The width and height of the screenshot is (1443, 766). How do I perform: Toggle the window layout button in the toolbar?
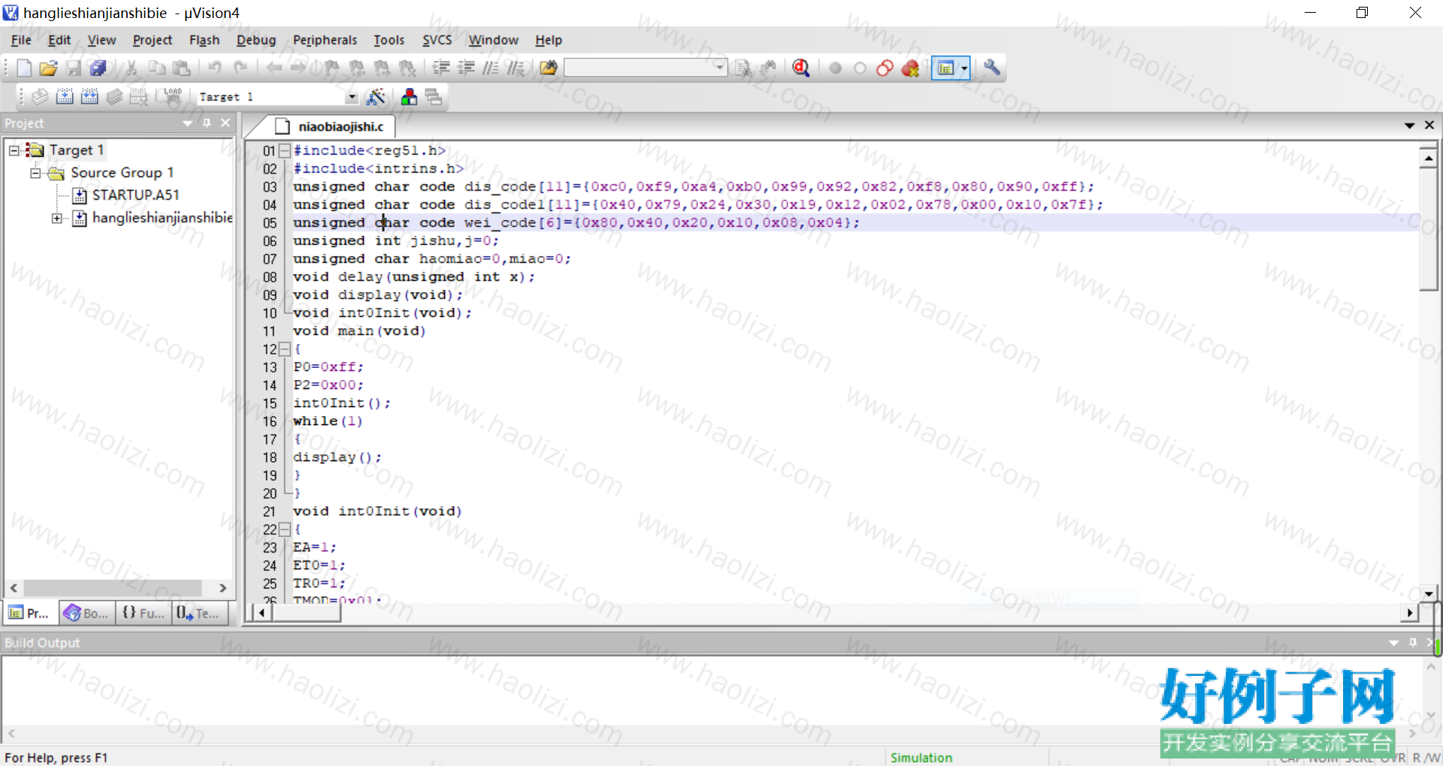(945, 68)
